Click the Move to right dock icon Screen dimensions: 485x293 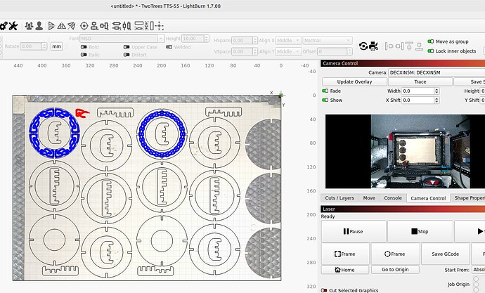click(399, 46)
